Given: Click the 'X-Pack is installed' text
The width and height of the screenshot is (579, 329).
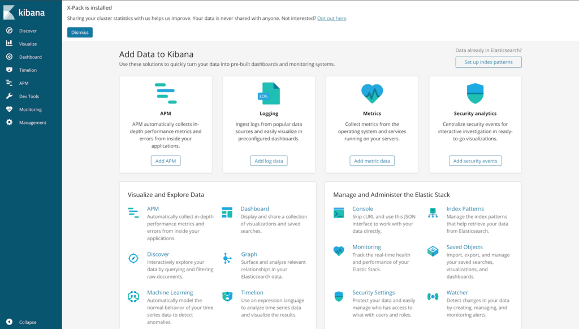Looking at the screenshot, I should pos(89,7).
